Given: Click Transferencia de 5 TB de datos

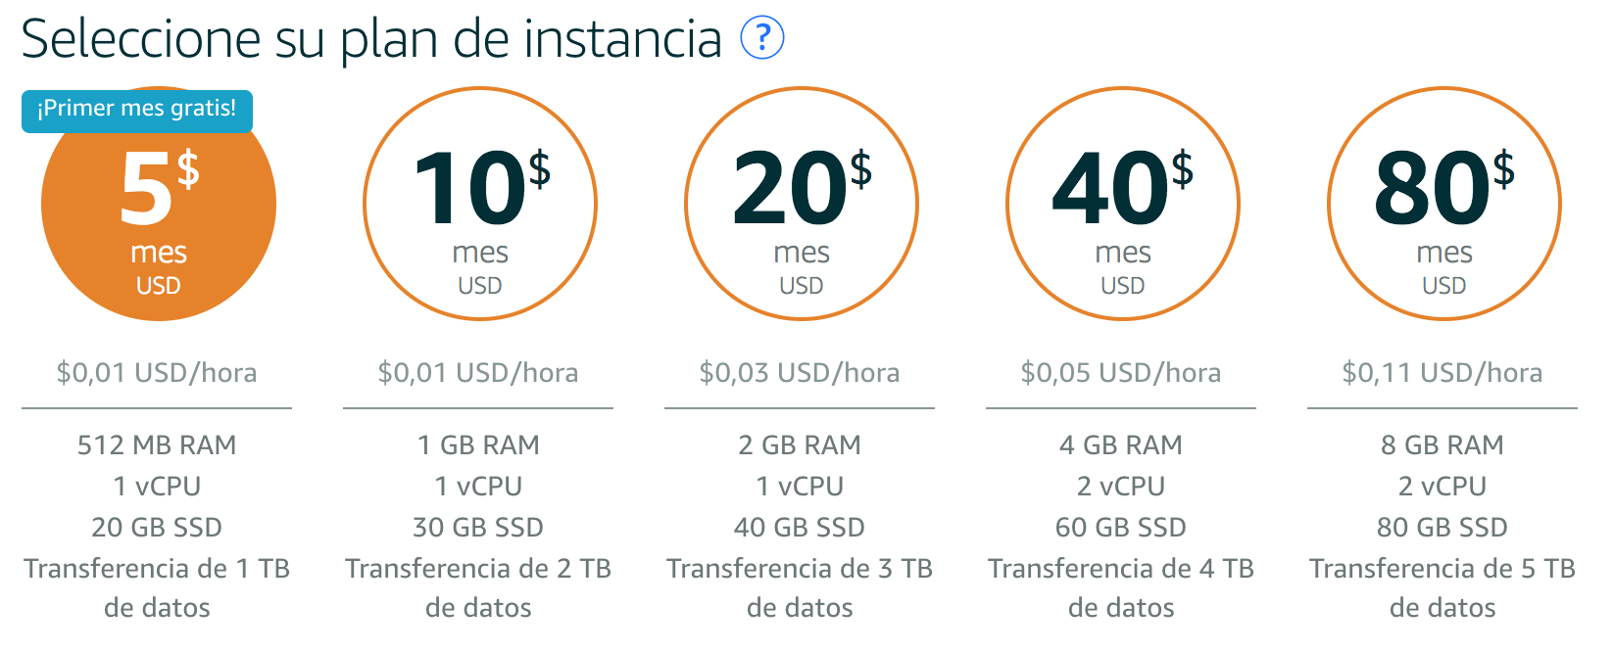Looking at the screenshot, I should (x=1442, y=588).
